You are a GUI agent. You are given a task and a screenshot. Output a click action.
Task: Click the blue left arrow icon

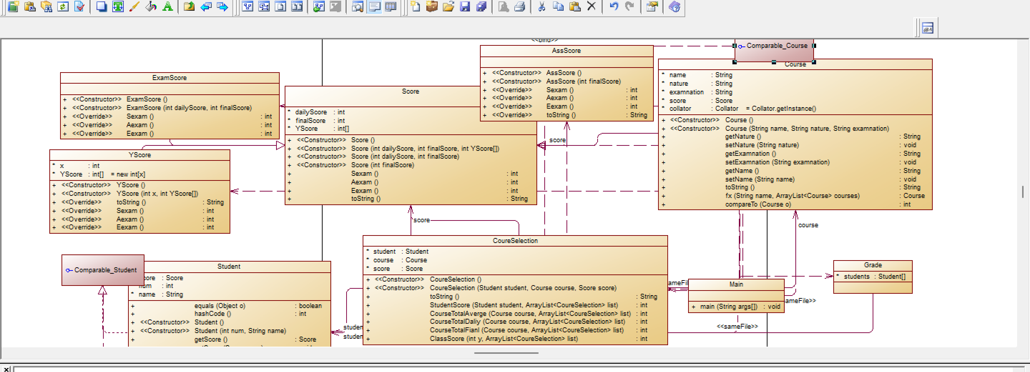(x=206, y=6)
